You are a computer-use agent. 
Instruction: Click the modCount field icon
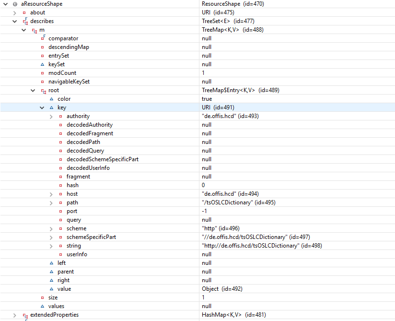(42, 73)
